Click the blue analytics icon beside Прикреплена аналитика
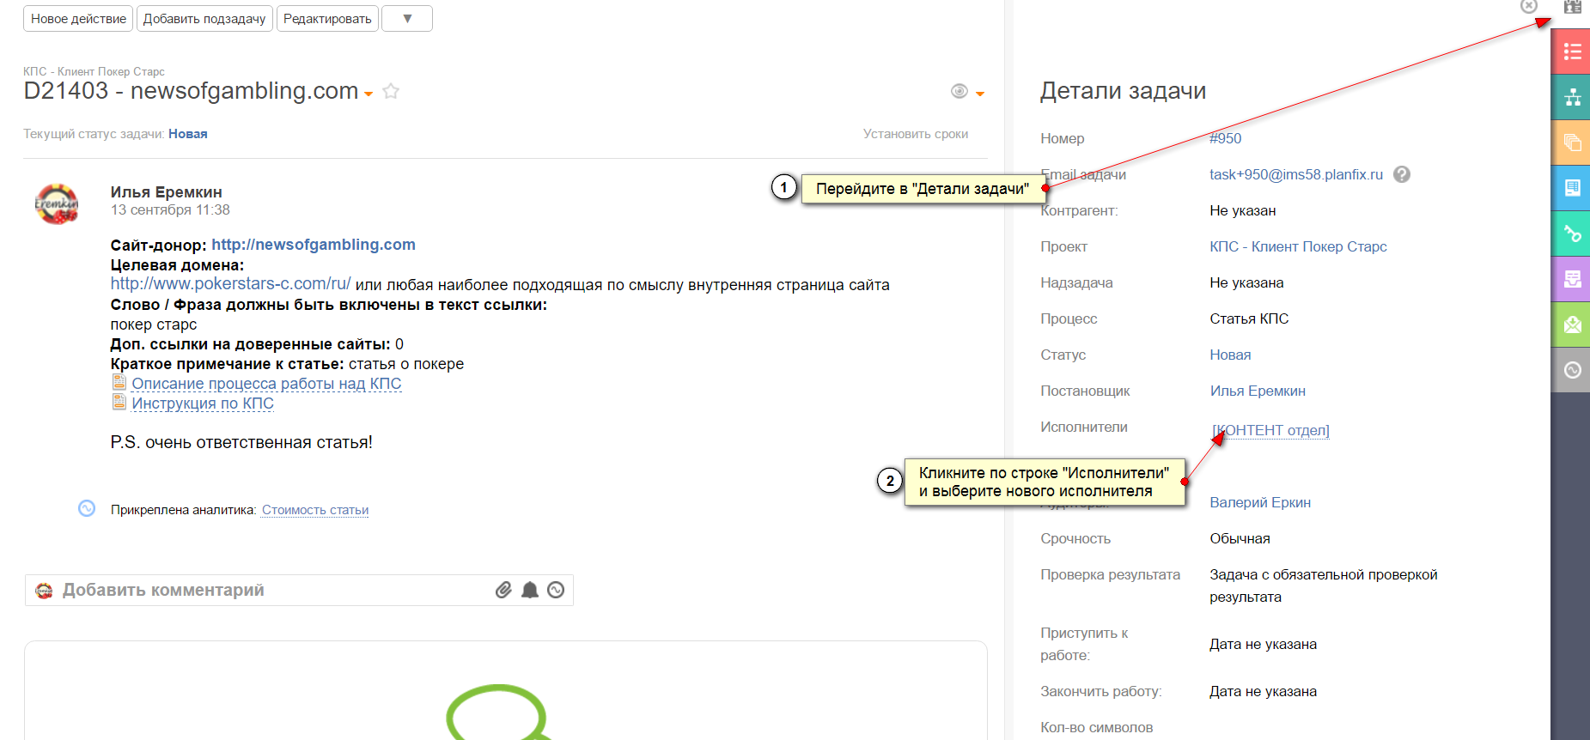 pyautogui.click(x=87, y=508)
